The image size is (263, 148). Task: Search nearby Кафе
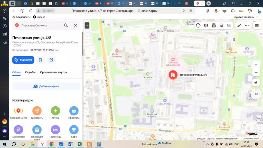pyautogui.click(x=74, y=132)
